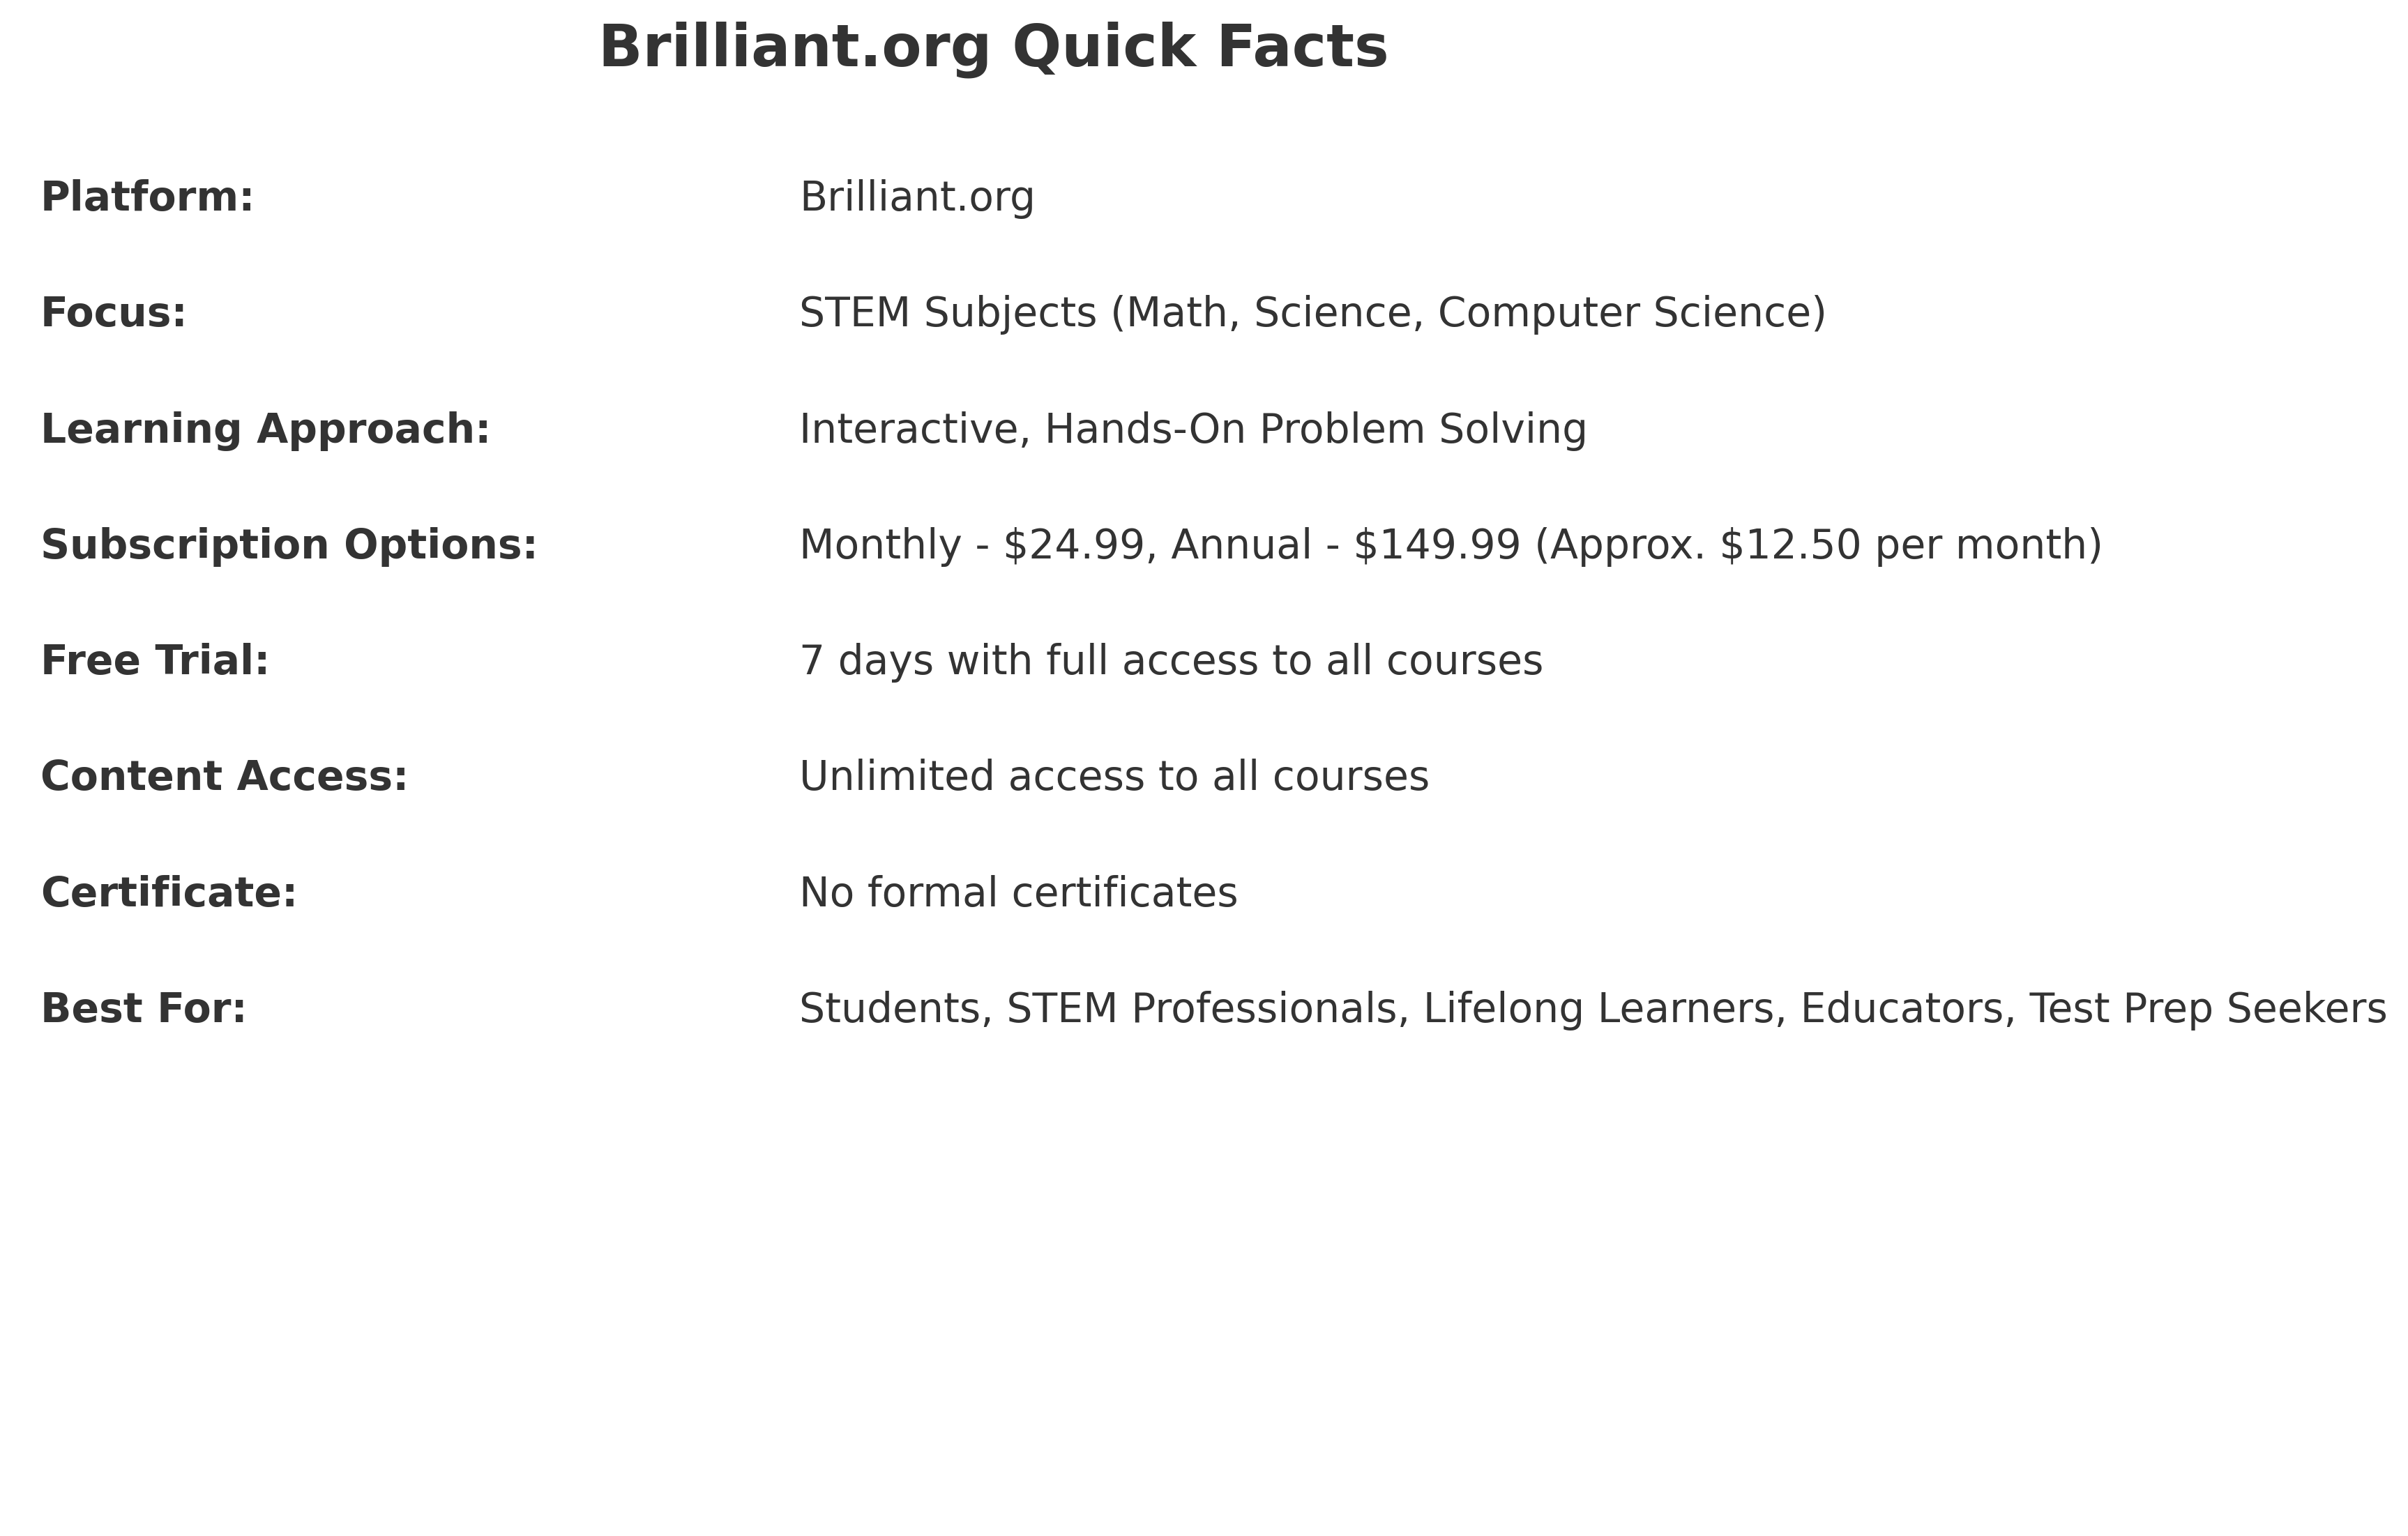
Task: Click the No formal certificates text
Action: 1018,893
